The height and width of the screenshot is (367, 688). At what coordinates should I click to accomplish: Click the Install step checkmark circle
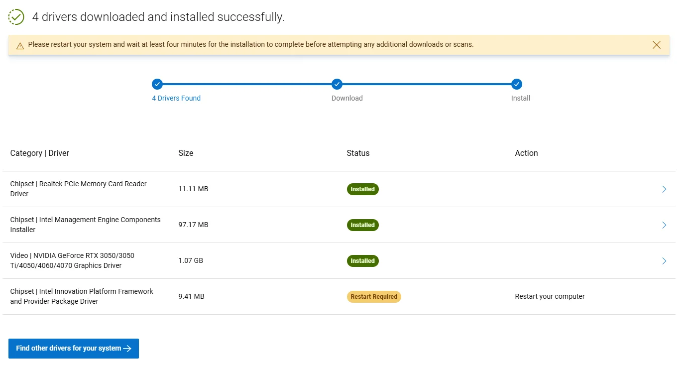click(517, 84)
